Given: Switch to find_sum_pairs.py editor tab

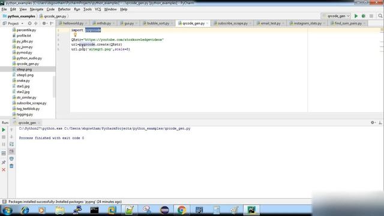Looking at the screenshot, I should point(348,23).
